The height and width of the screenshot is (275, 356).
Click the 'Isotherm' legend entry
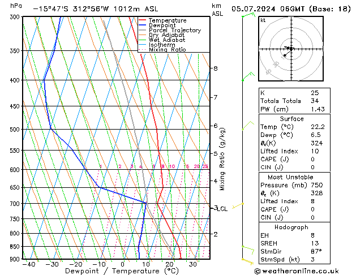tap(162, 45)
